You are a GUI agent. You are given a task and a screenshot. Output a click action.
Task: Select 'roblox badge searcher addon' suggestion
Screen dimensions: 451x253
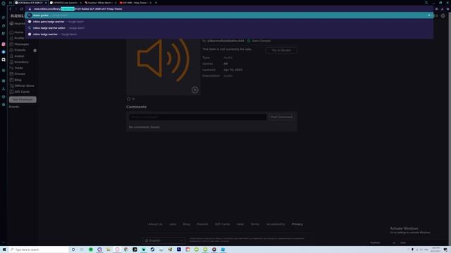(228, 28)
